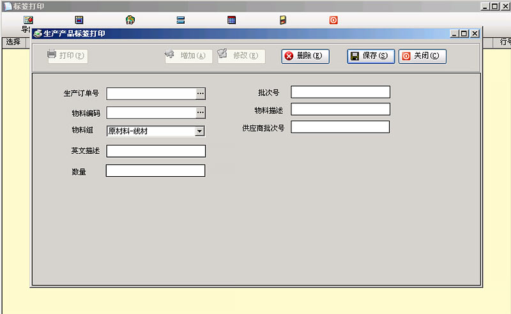Click the blue horizontal bars icon in the toolbar
This screenshot has height=314, width=511.
181,20
